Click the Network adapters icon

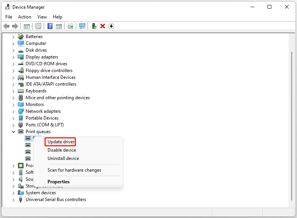tap(21, 111)
